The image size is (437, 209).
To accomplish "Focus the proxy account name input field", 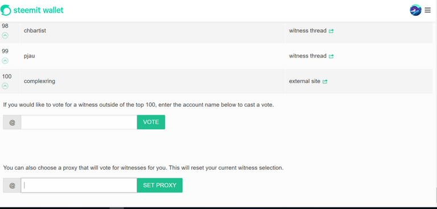I will pyautogui.click(x=79, y=185).
